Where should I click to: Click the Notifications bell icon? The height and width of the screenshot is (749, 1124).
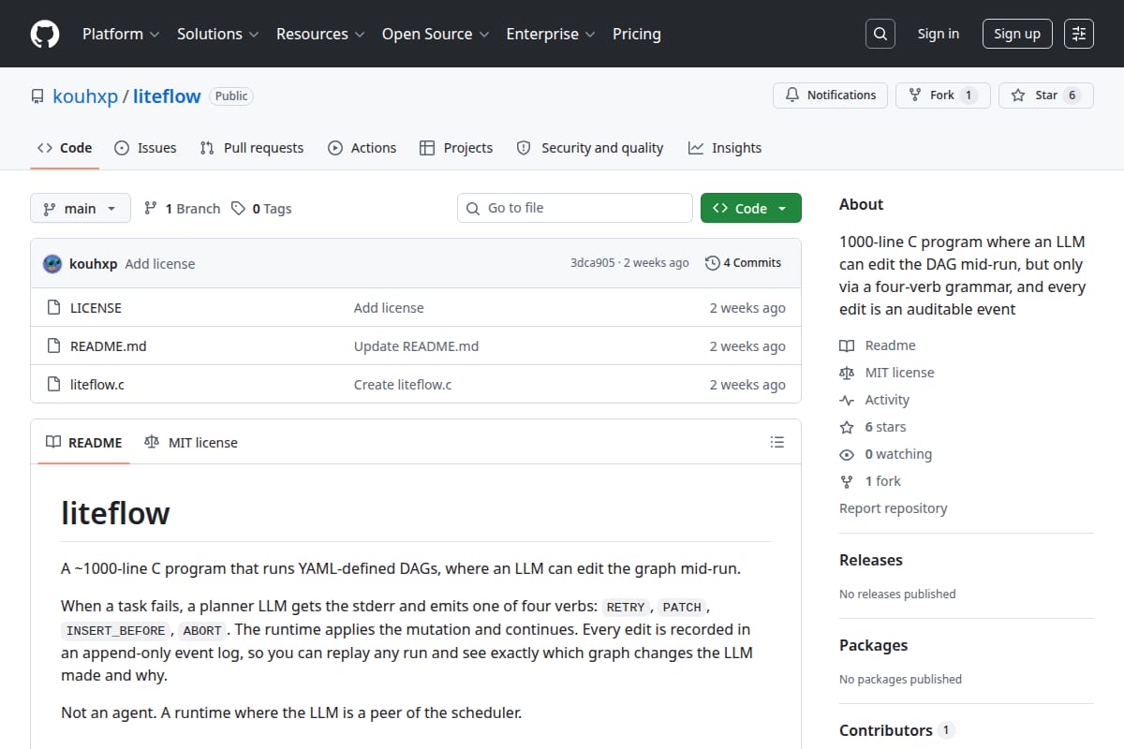click(792, 95)
